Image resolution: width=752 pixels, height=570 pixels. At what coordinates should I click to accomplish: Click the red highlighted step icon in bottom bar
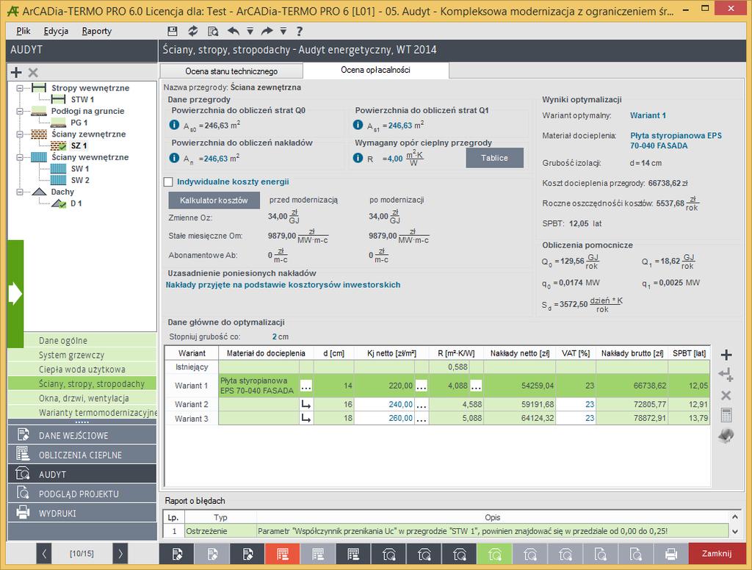coord(283,554)
